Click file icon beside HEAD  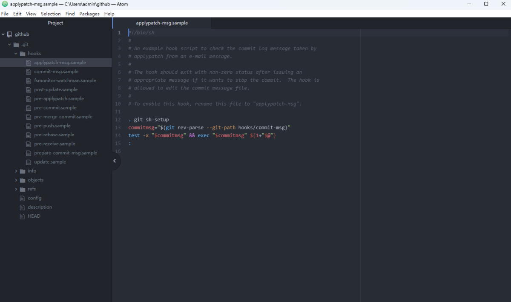coord(23,216)
